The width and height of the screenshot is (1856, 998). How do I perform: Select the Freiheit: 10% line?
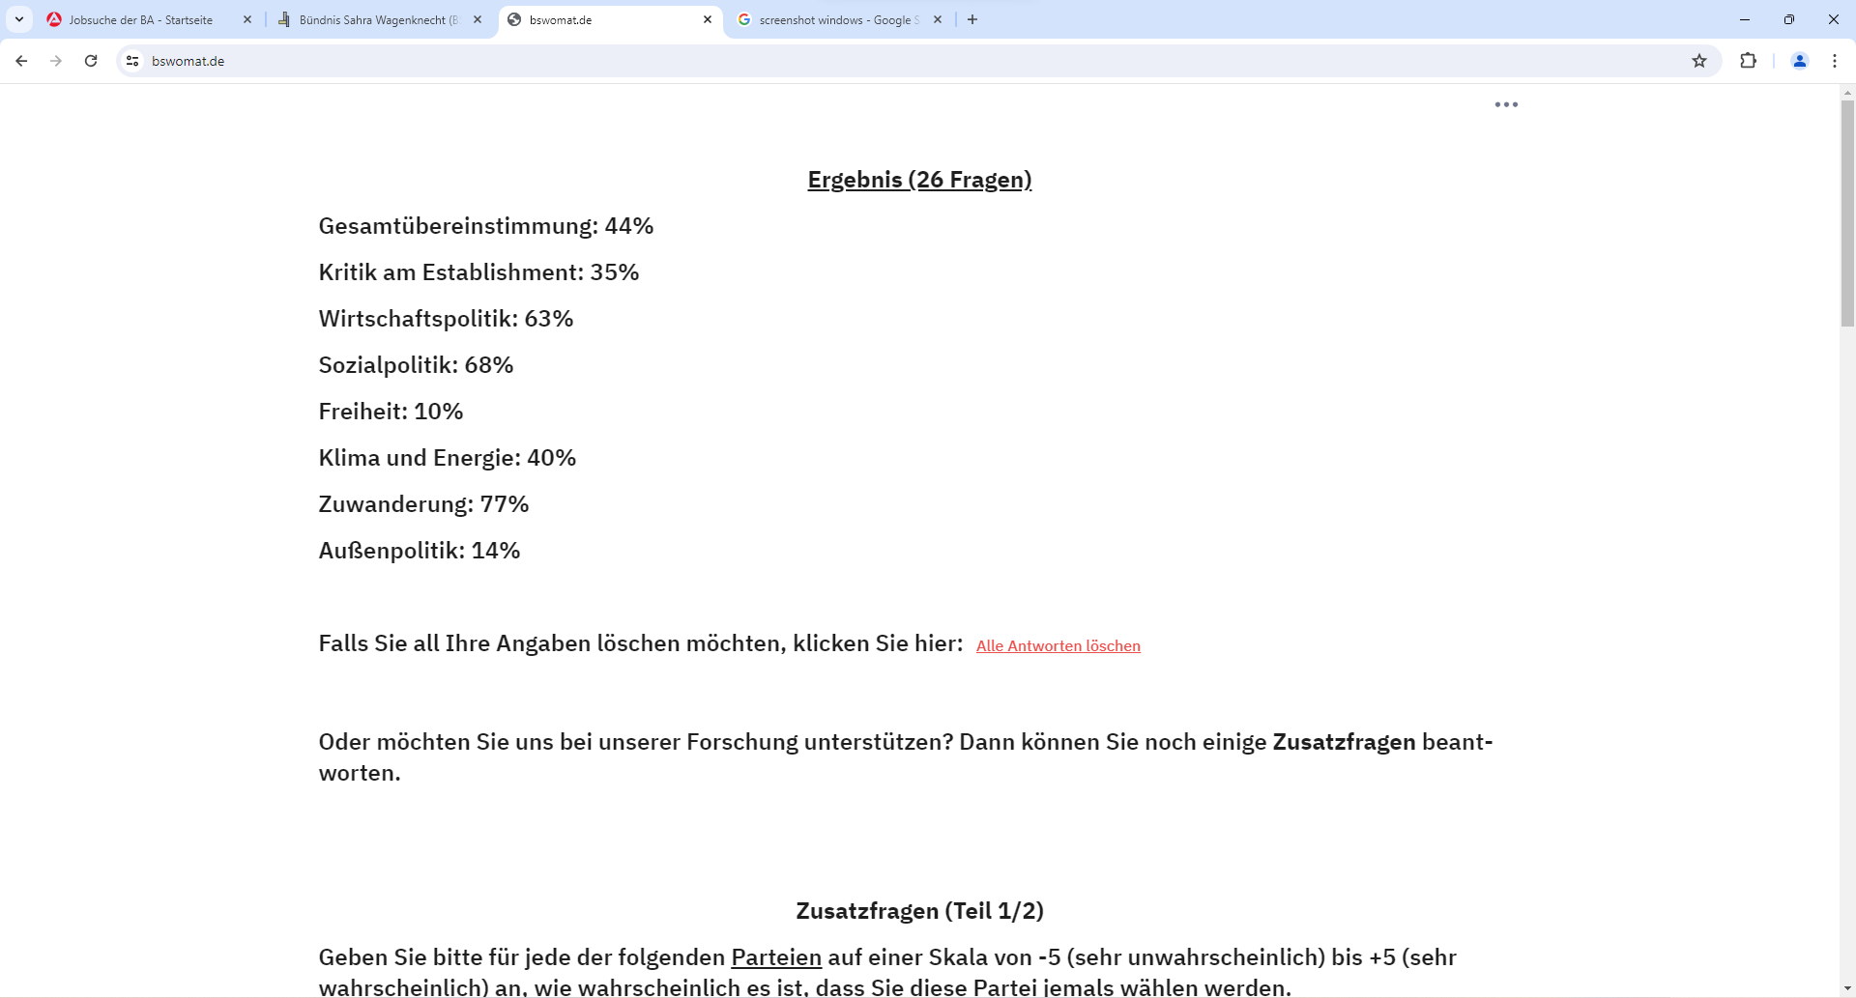[391, 412]
